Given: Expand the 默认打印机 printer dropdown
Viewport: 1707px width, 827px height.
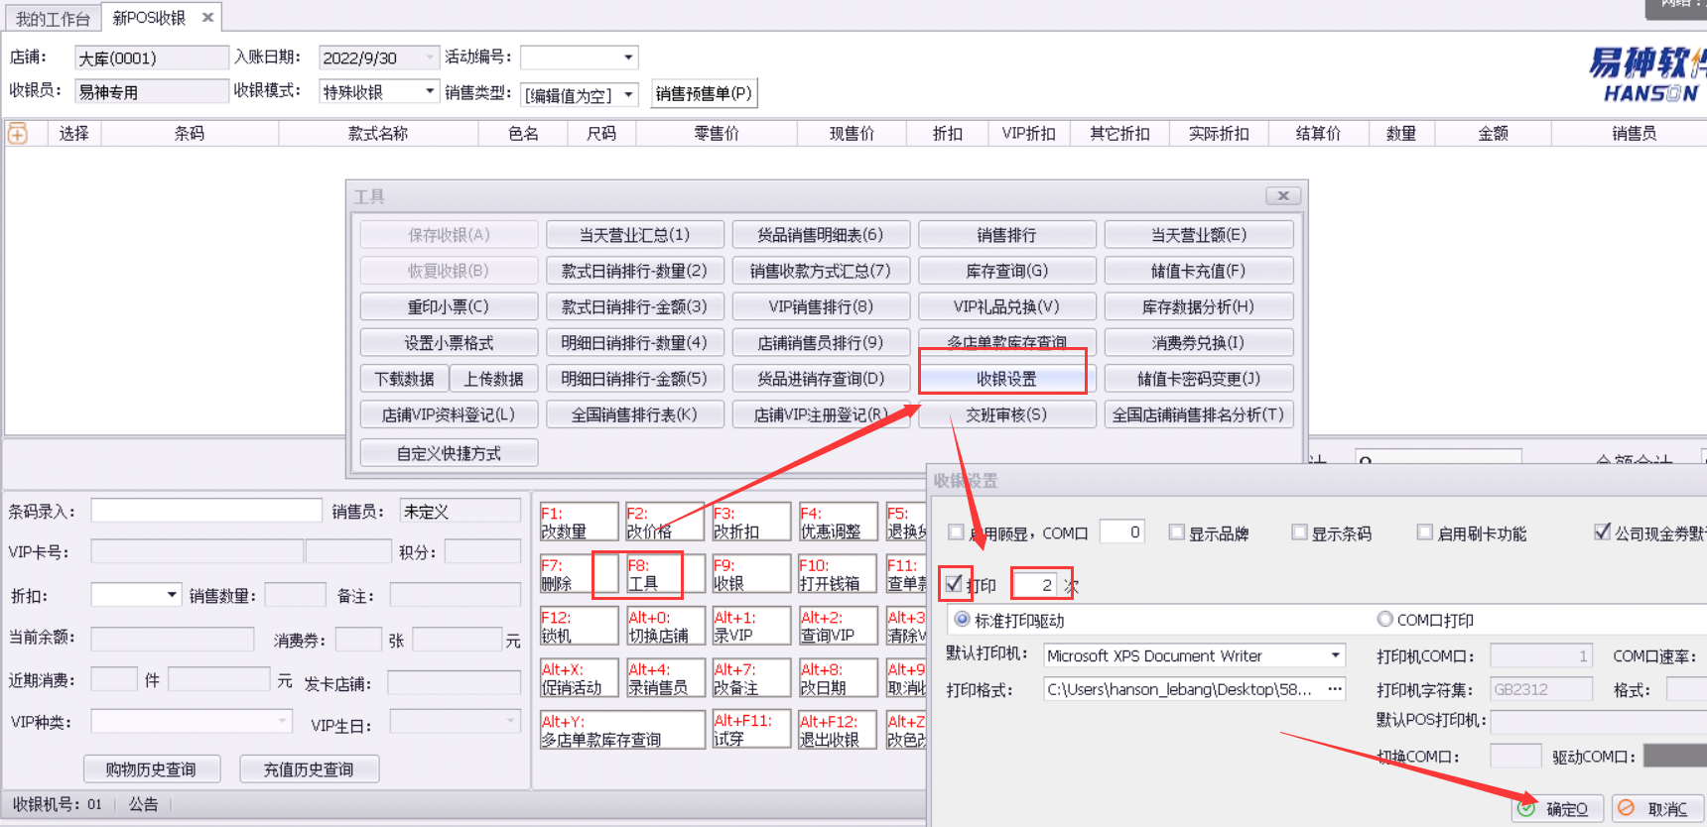Looking at the screenshot, I should [1335, 655].
